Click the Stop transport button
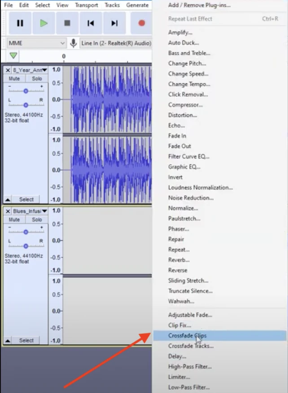 point(67,23)
